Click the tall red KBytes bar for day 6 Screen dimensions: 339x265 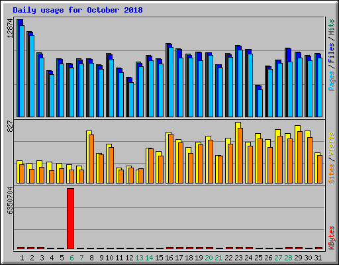pos(70,219)
